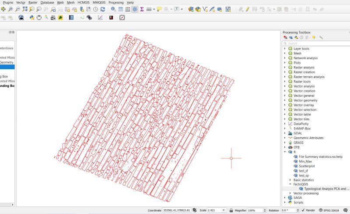Open the Processing menu
The height and width of the screenshot is (214, 350).
[x=116, y=3]
